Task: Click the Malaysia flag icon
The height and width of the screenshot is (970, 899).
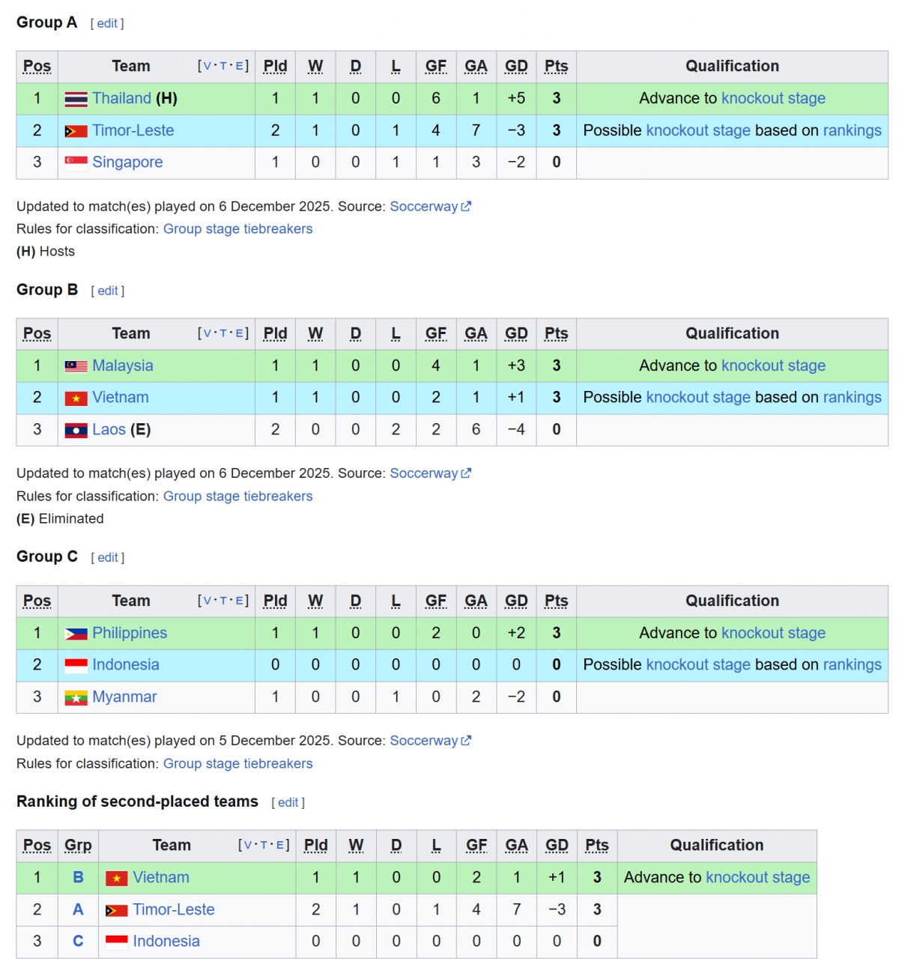Action: [76, 366]
